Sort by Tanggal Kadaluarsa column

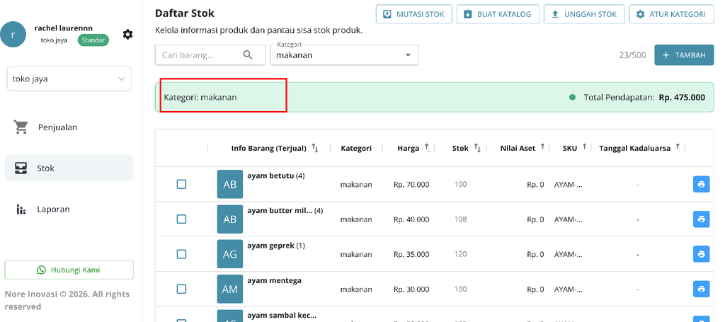pyautogui.click(x=678, y=148)
